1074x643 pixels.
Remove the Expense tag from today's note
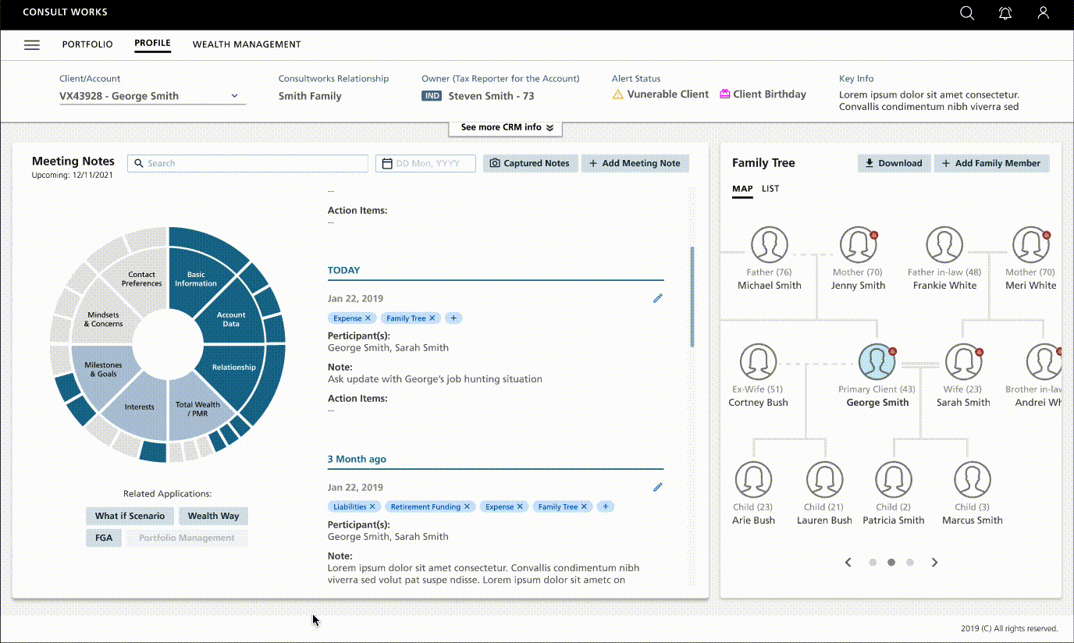point(369,318)
